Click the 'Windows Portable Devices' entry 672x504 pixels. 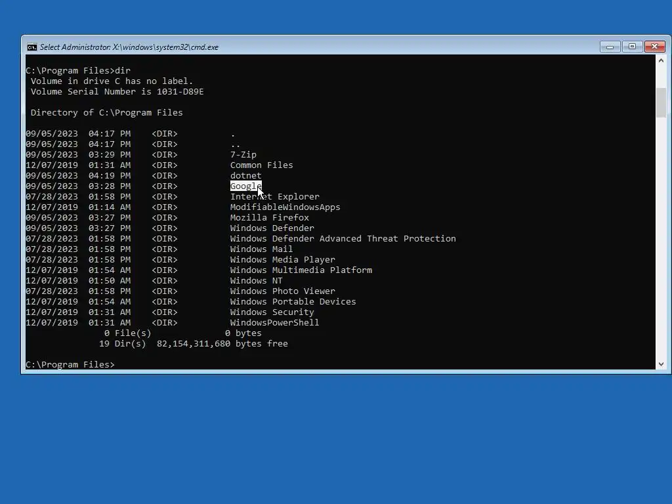click(x=293, y=302)
